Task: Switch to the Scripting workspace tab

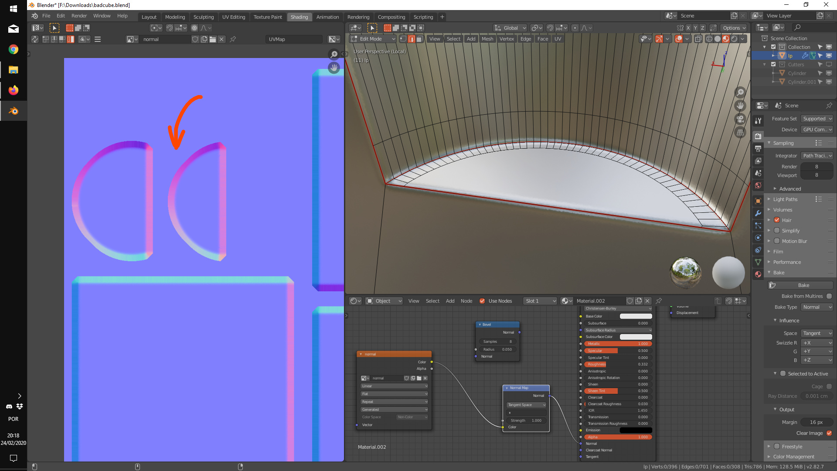Action: 423,17
